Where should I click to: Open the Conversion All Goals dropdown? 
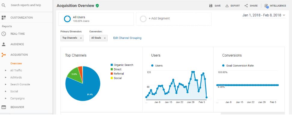98,38
